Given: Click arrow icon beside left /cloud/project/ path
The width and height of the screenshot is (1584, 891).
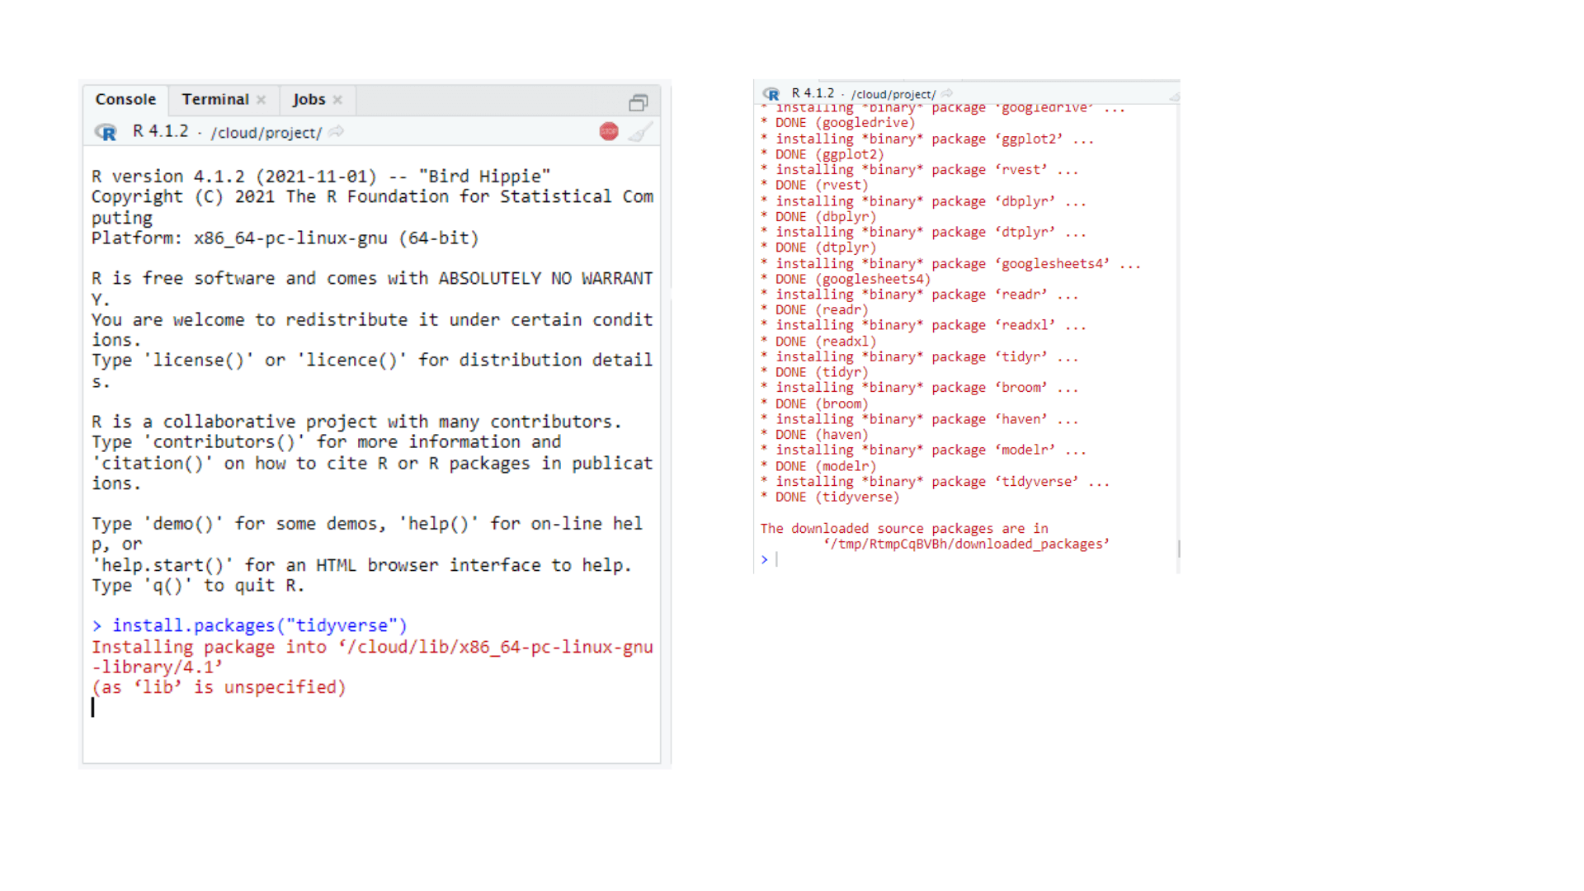Looking at the screenshot, I should coord(337,132).
